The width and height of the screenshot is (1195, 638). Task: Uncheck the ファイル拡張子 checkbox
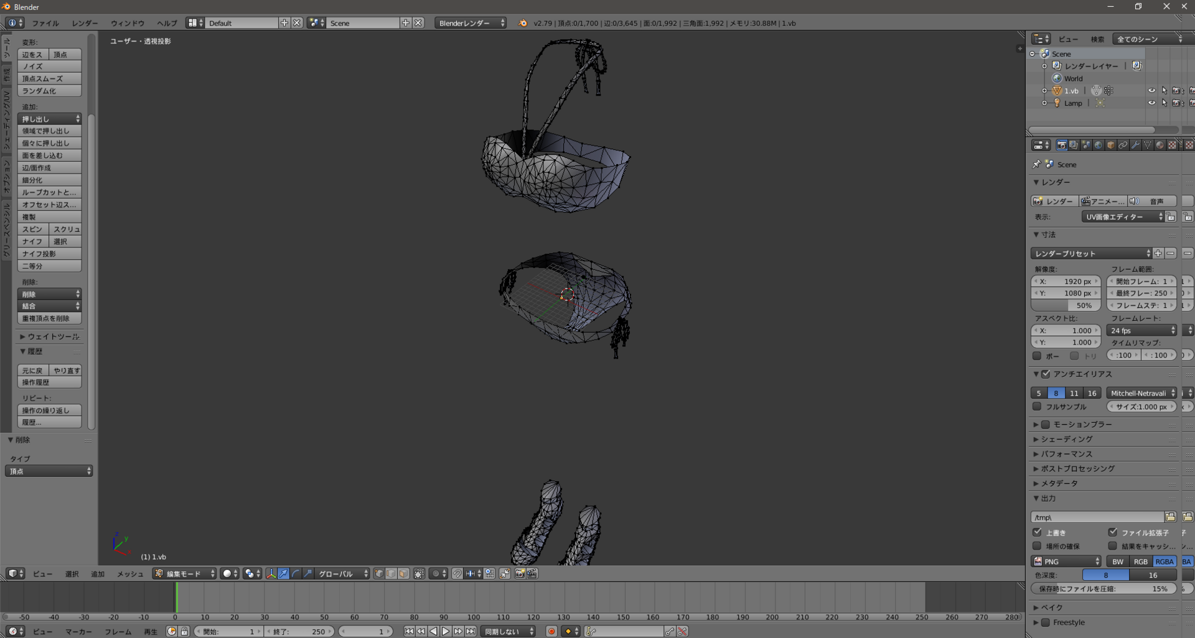pos(1113,532)
